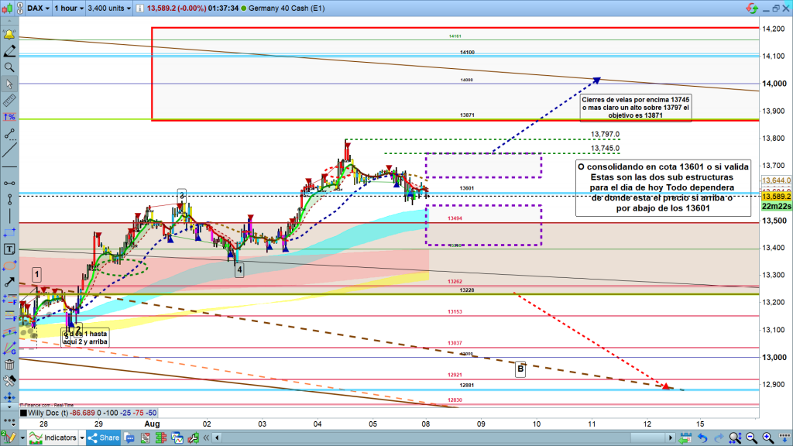This screenshot has width=793, height=446.
Task: Select the ruler measurement tool
Action: point(9,100)
